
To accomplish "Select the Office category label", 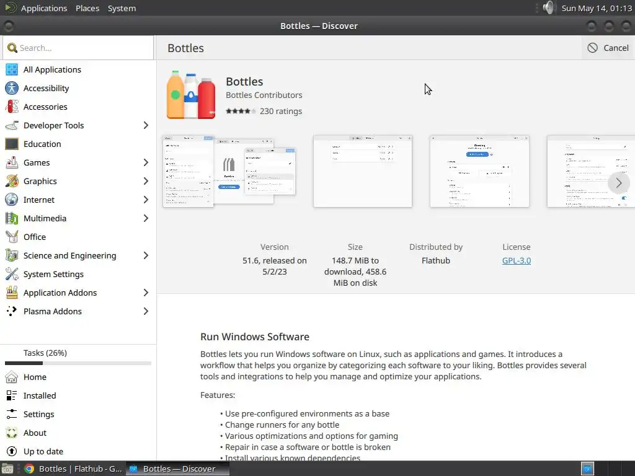I will 35,237.
